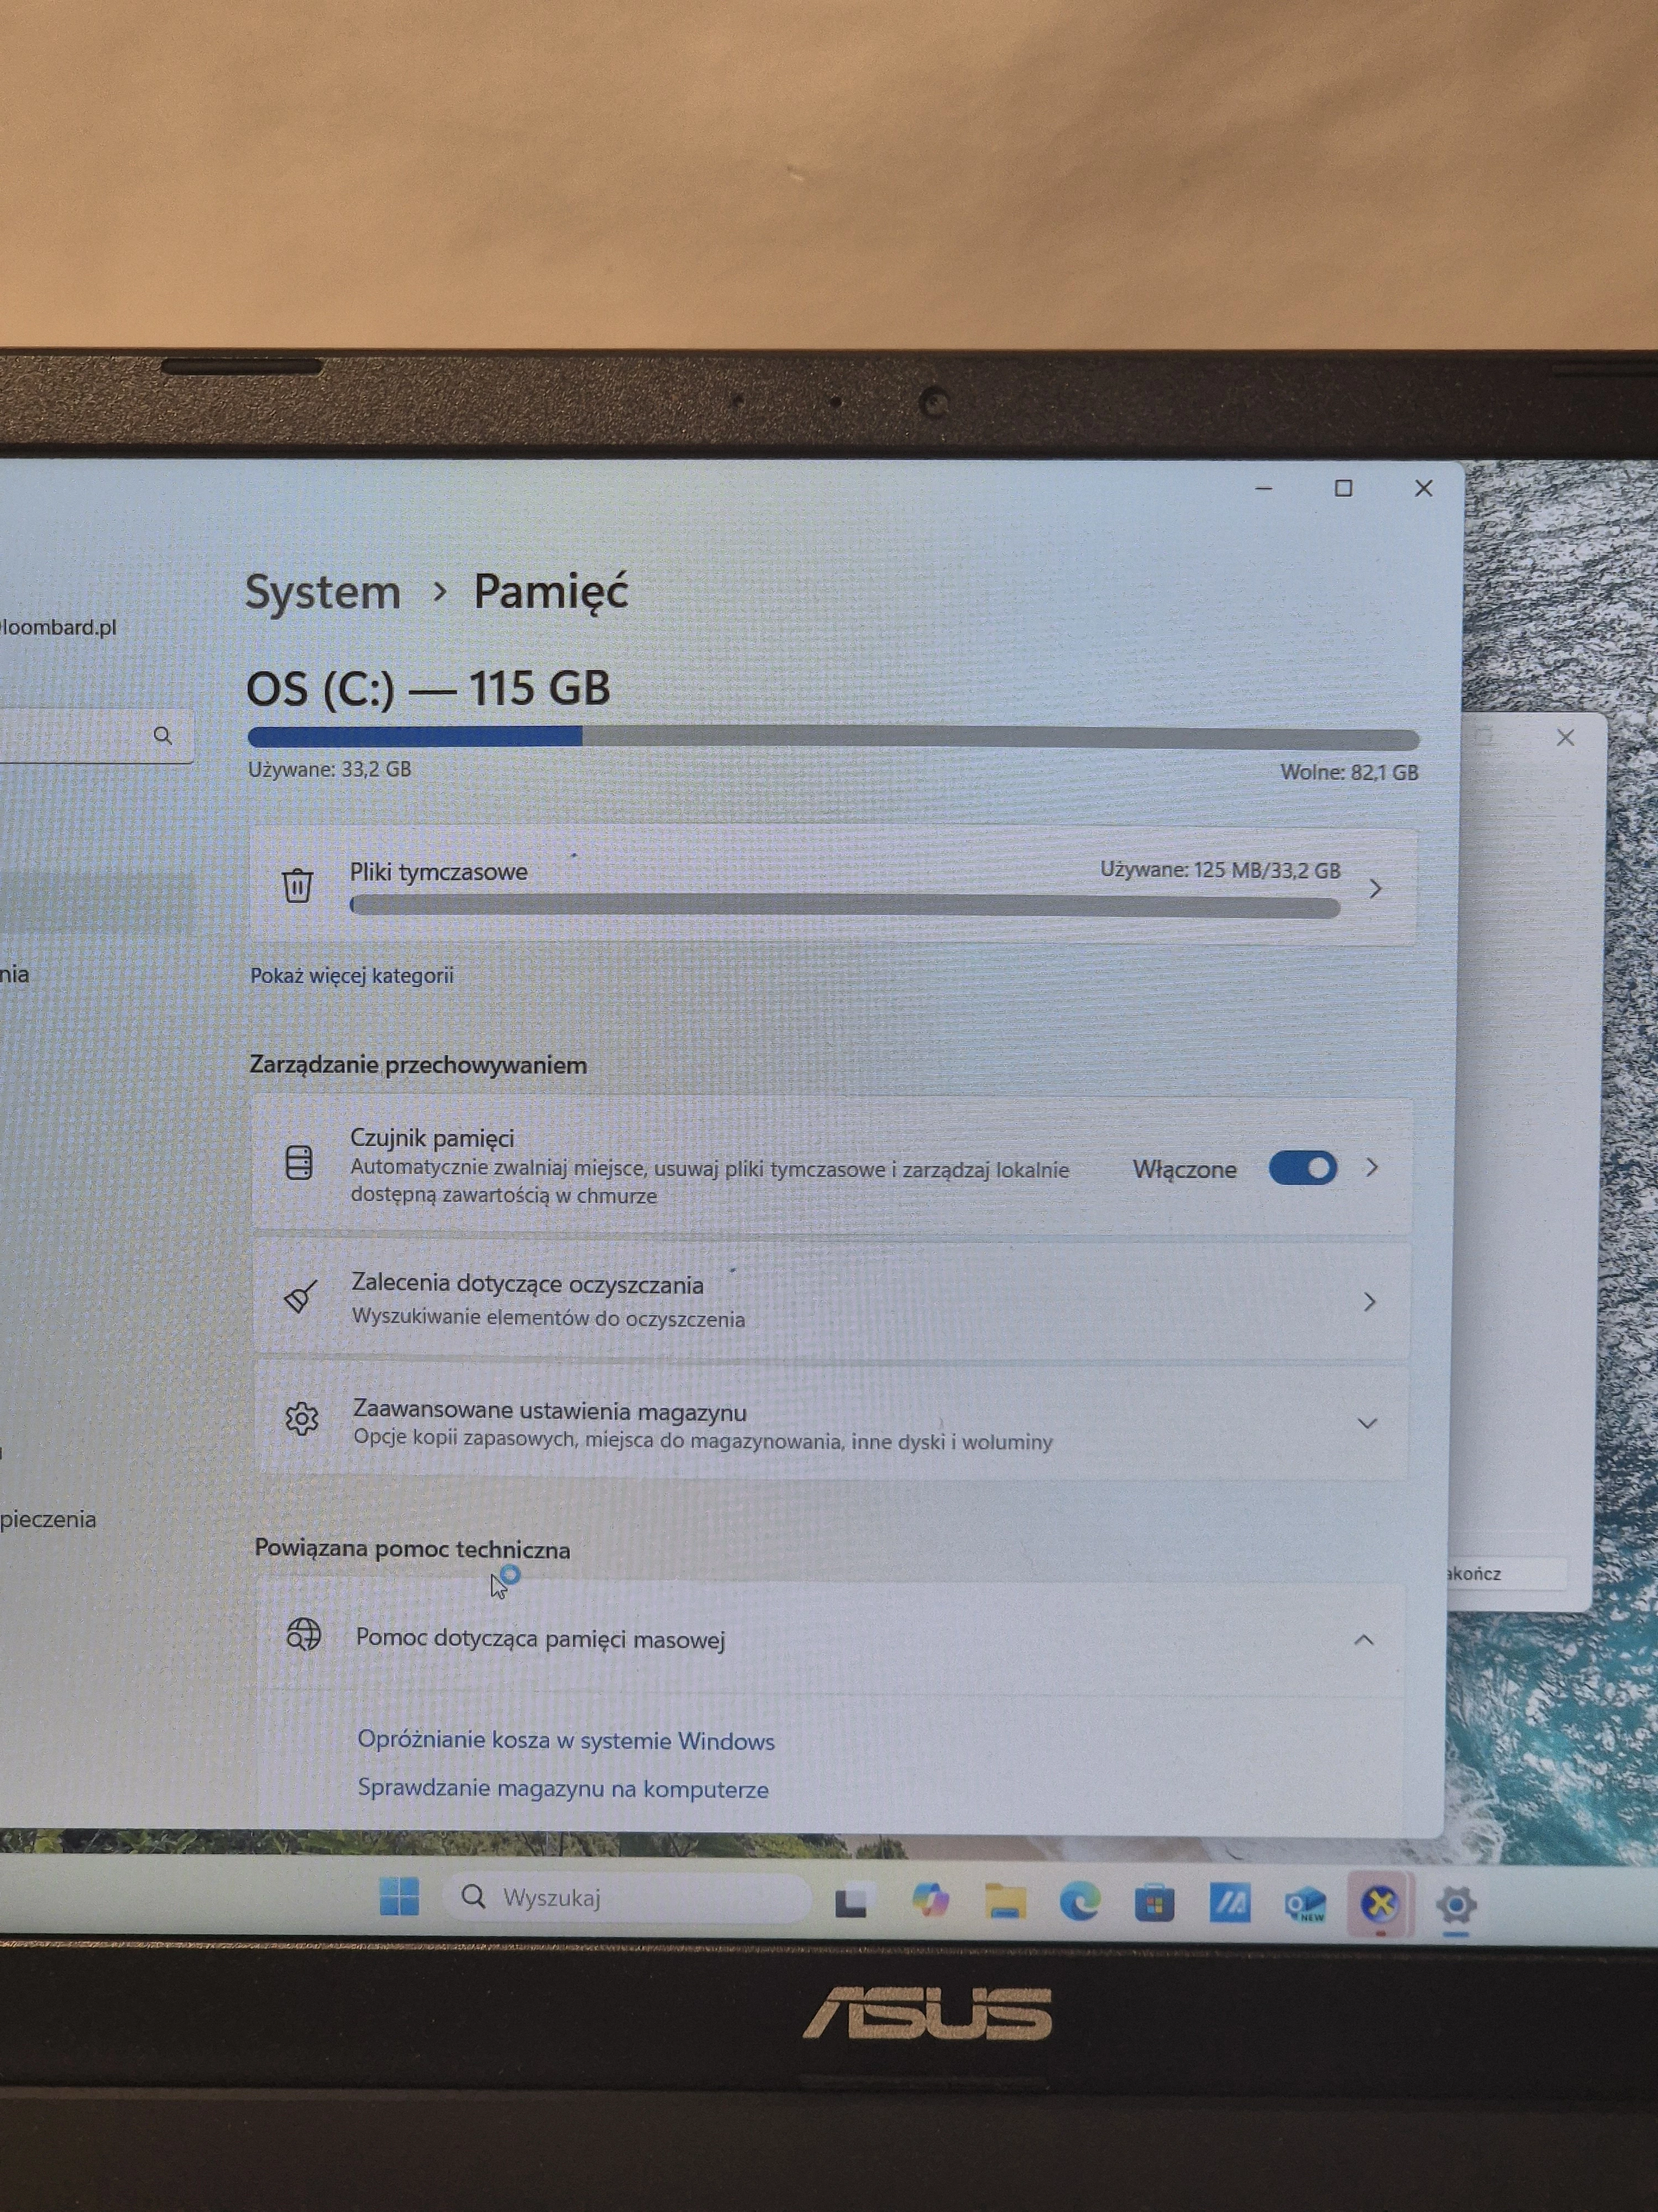Open File Explorer from taskbar
The image size is (1658, 2212).
click(x=1005, y=1901)
